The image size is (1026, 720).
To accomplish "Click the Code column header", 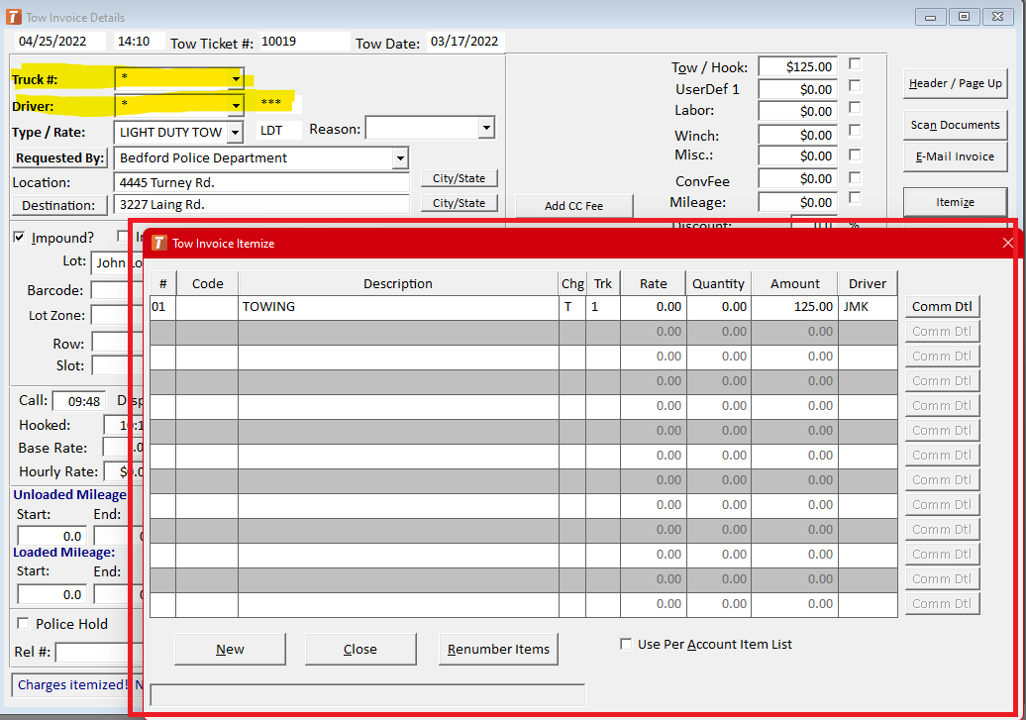I will click(x=207, y=283).
